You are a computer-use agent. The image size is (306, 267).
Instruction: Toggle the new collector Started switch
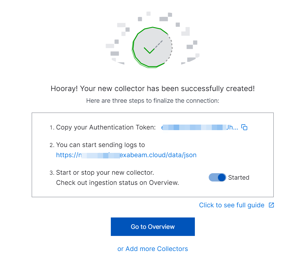click(x=217, y=177)
